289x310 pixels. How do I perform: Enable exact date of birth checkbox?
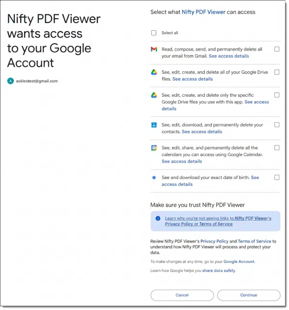point(277,177)
